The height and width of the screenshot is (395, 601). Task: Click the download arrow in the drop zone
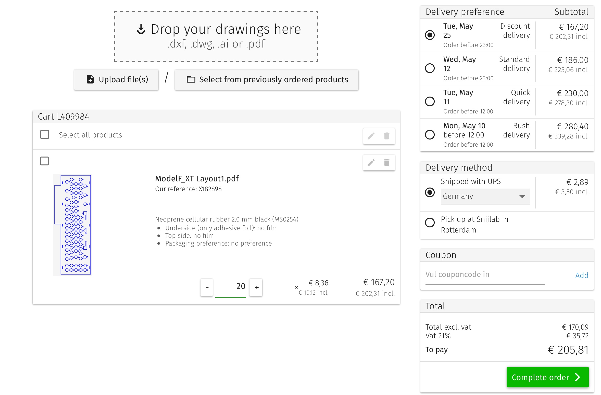point(141,29)
